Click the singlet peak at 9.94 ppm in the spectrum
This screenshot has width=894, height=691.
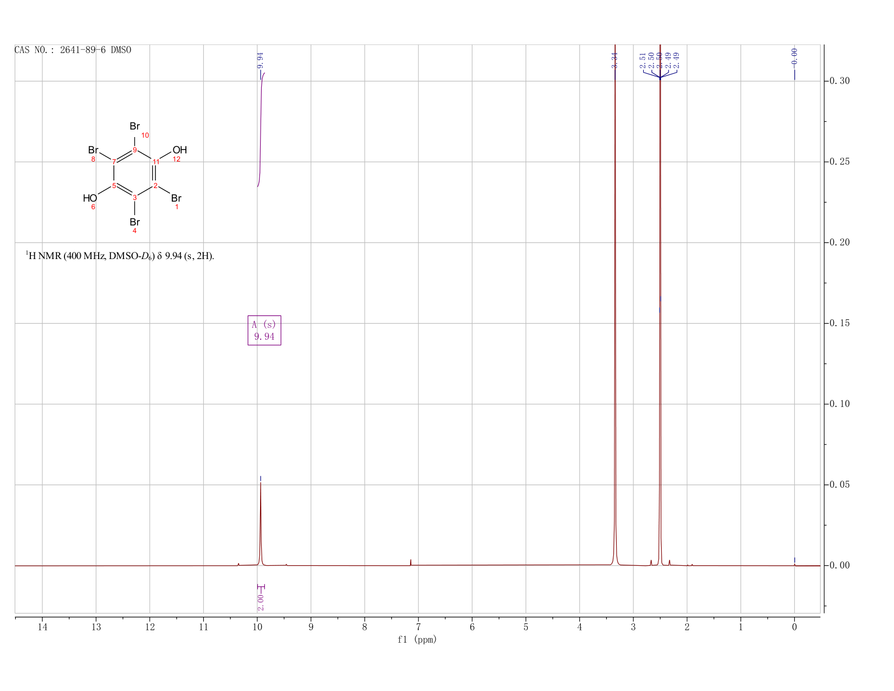point(261,523)
